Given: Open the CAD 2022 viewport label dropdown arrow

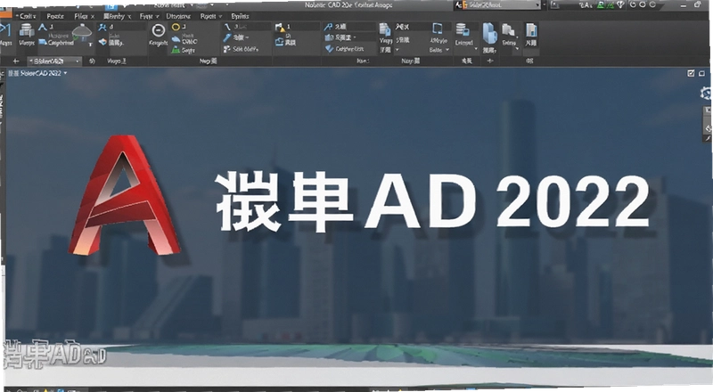Looking at the screenshot, I should pos(65,73).
